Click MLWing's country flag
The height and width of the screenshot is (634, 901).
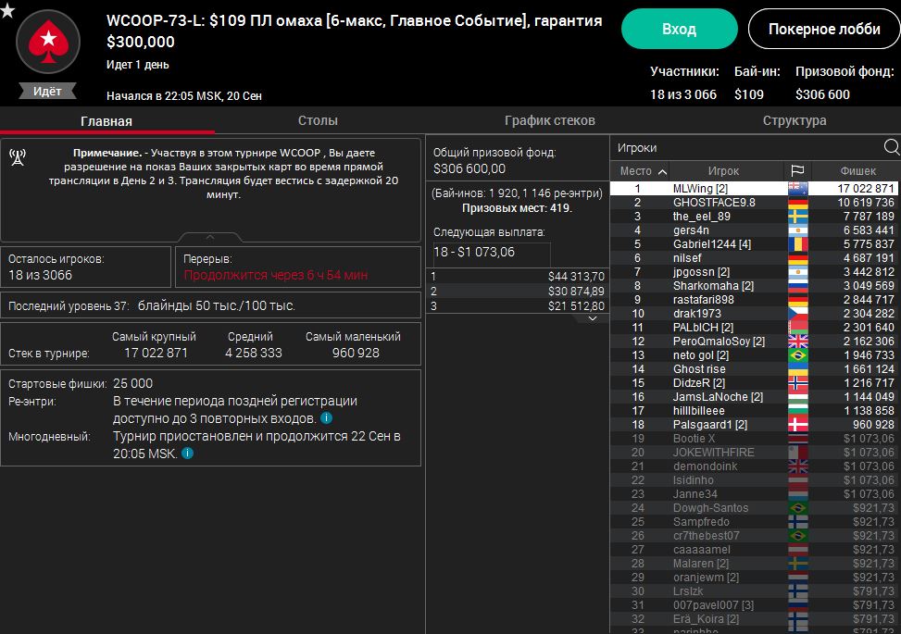[x=797, y=189]
